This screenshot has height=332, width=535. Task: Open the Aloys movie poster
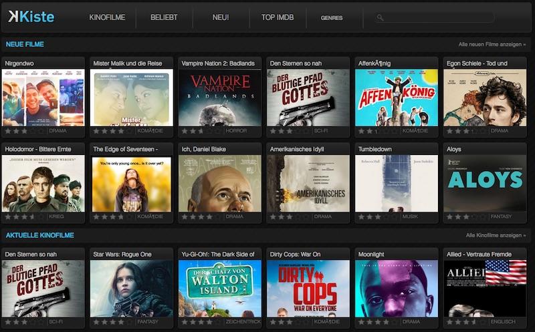pyautogui.click(x=485, y=184)
